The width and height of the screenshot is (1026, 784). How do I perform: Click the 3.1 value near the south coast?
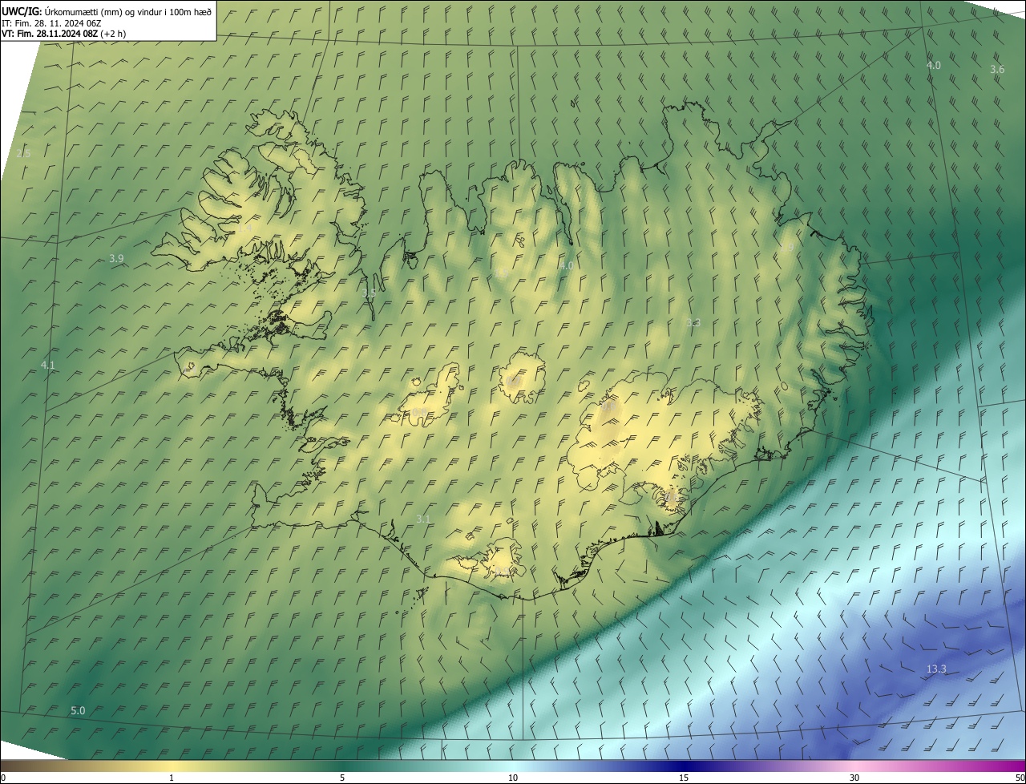click(423, 519)
